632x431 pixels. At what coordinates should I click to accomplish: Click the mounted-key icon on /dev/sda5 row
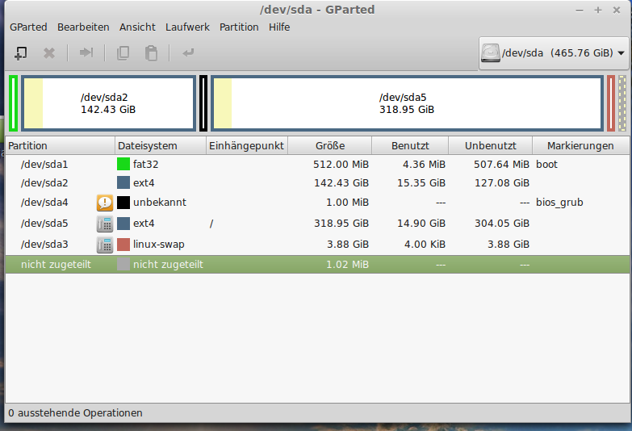105,224
